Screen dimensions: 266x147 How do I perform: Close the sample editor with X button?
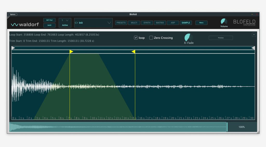[x=254, y=35]
